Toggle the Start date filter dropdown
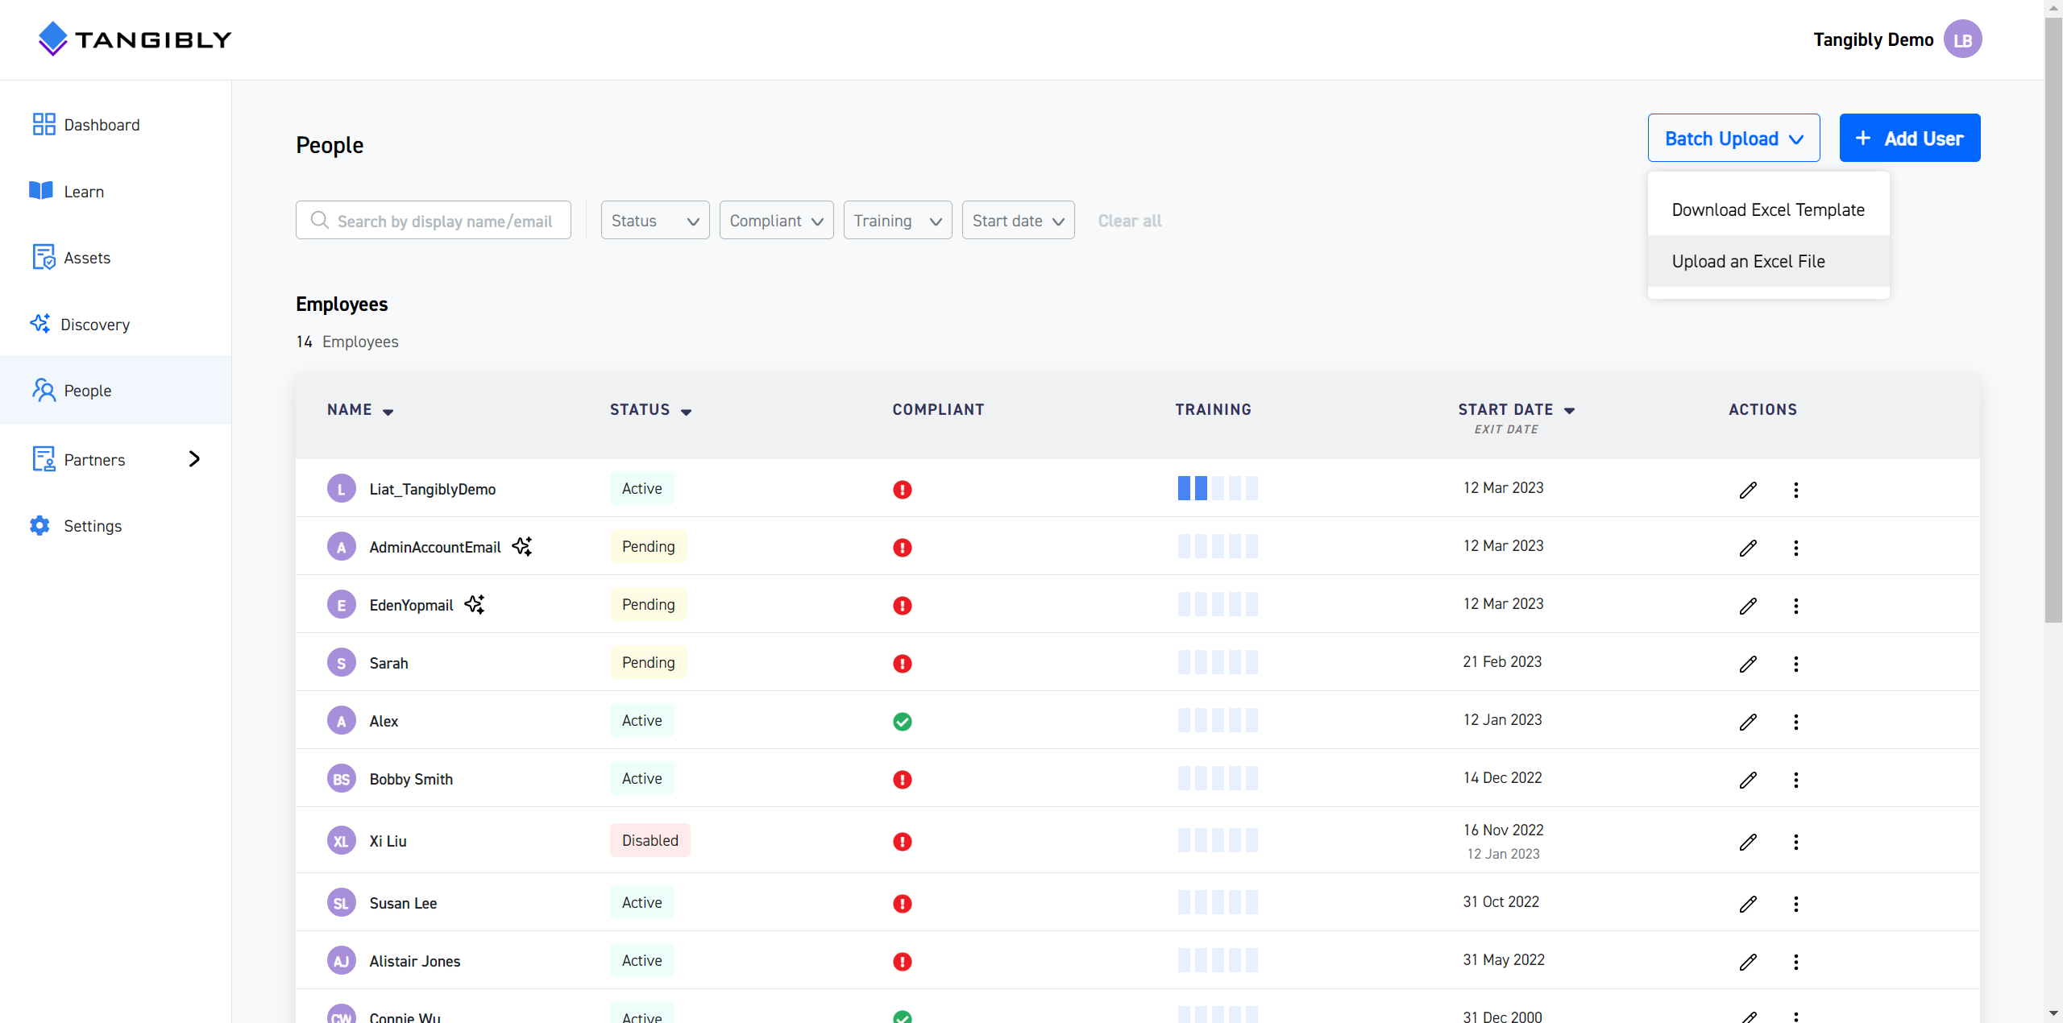Image resolution: width=2063 pixels, height=1023 pixels. [1019, 220]
